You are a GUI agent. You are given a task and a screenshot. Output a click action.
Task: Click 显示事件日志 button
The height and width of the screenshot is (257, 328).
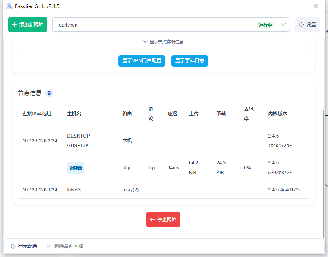click(x=189, y=61)
